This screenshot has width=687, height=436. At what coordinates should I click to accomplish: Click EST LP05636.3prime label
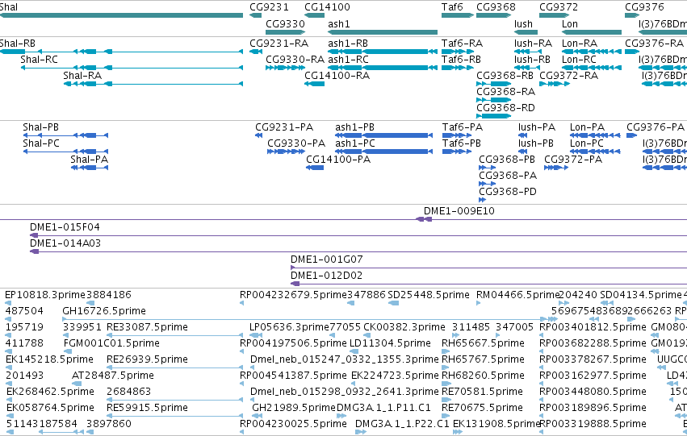tap(289, 327)
